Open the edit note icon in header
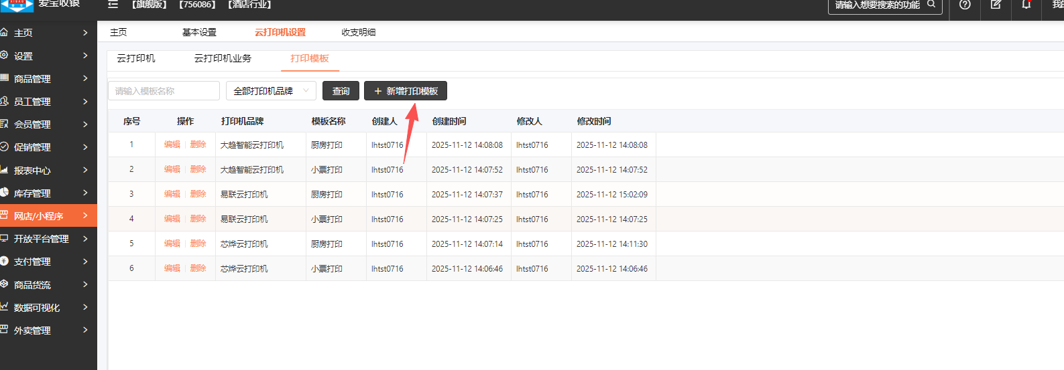 (x=996, y=5)
